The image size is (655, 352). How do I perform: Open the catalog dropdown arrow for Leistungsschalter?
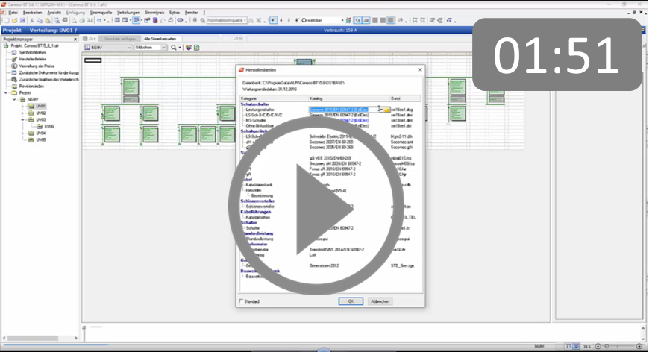[x=380, y=109]
